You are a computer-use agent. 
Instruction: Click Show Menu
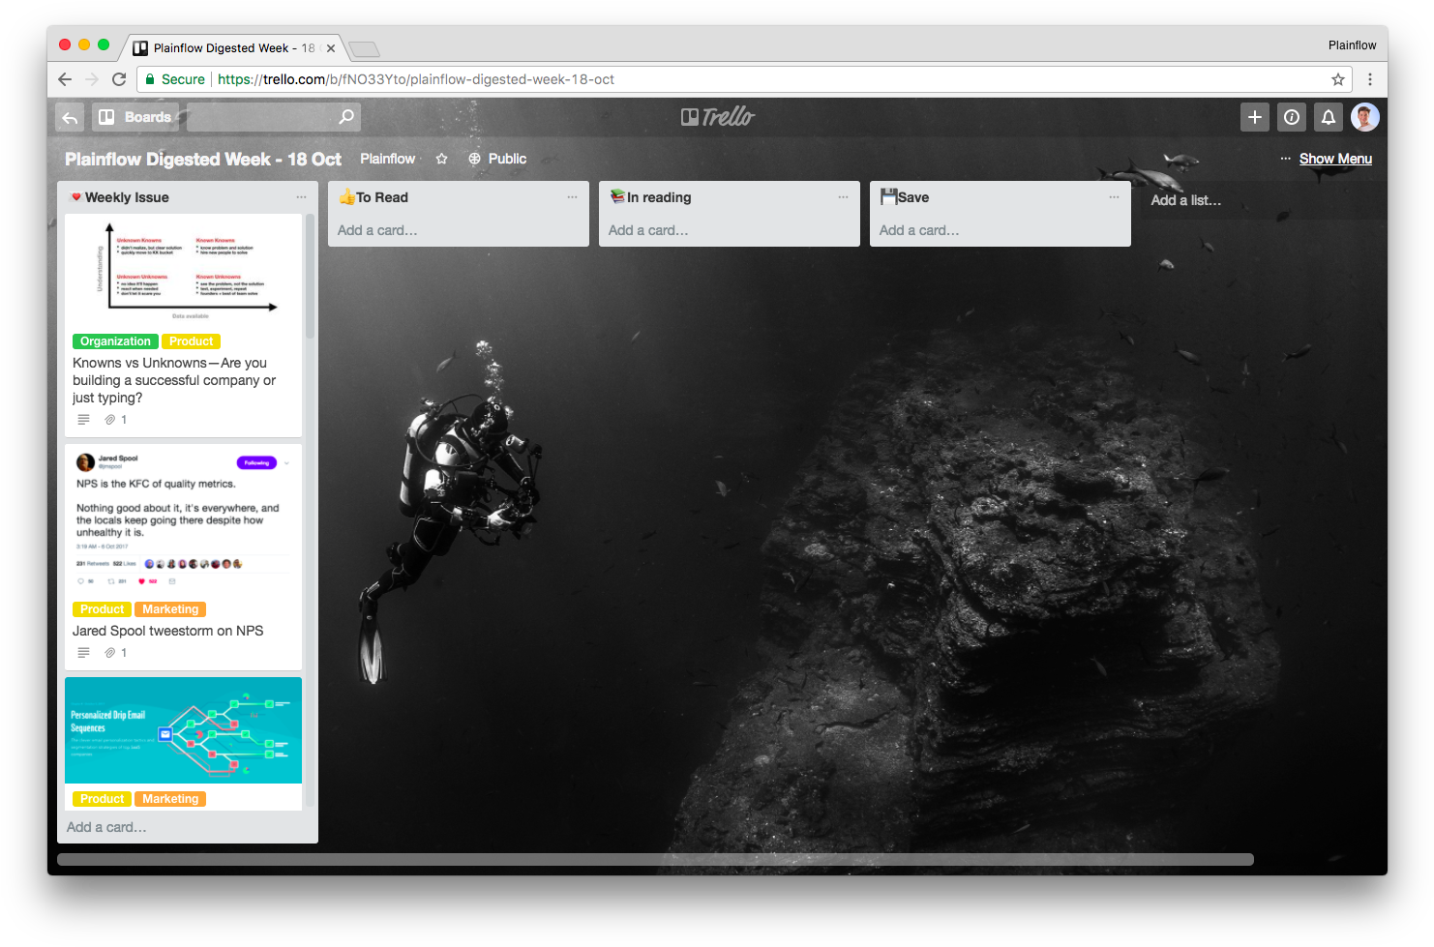tap(1335, 158)
